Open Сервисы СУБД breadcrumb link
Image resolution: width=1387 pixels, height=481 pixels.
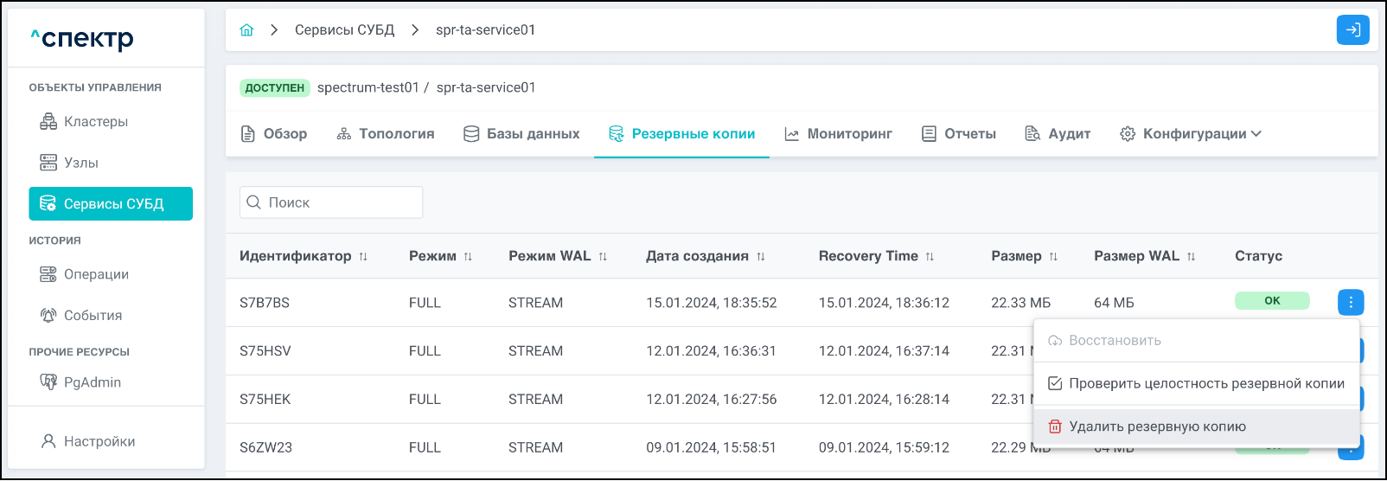point(344,30)
